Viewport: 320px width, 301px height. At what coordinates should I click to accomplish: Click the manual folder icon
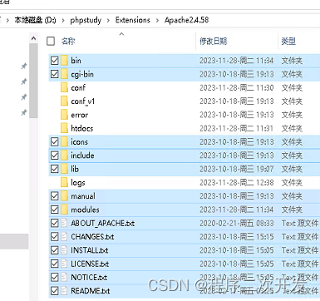[64, 196]
